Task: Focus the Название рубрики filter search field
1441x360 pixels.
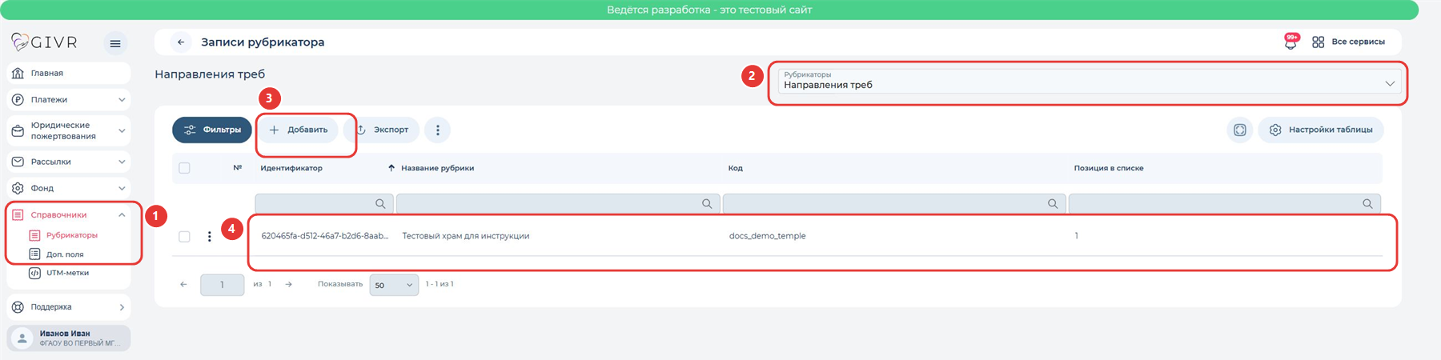Action: coord(558,204)
